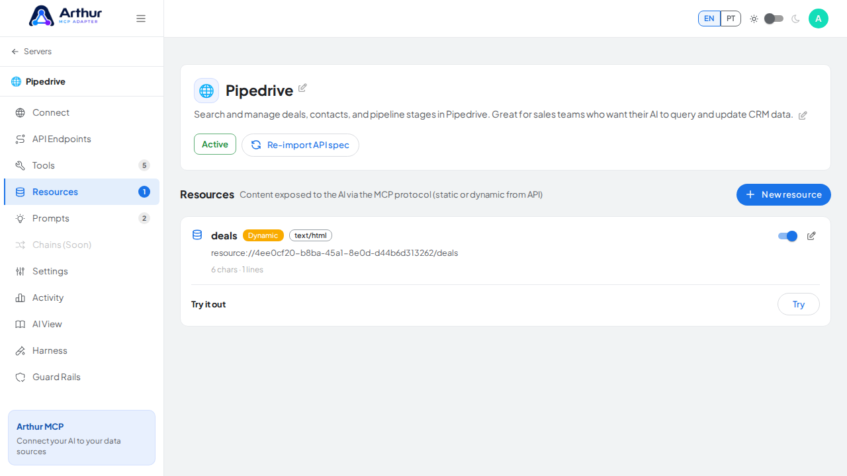Click the Guard Rails shield icon
This screenshot has height=476, width=847.
(x=21, y=377)
